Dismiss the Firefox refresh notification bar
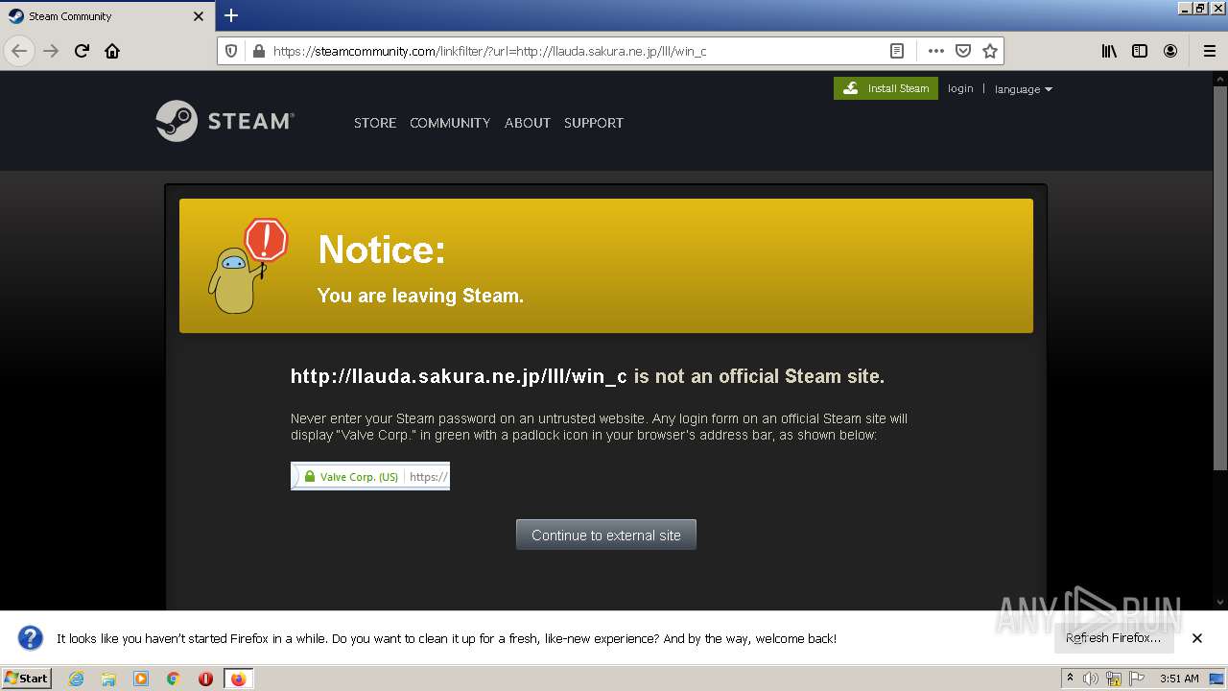 1197,638
